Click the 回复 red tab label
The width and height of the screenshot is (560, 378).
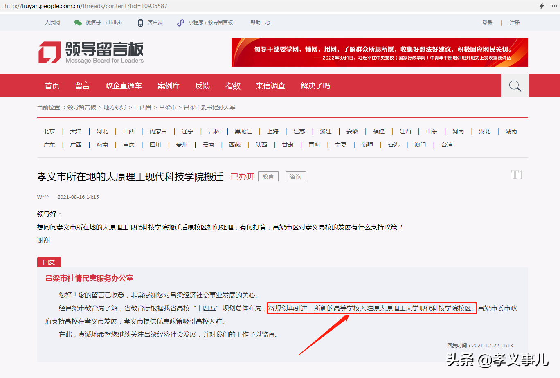[49, 262]
